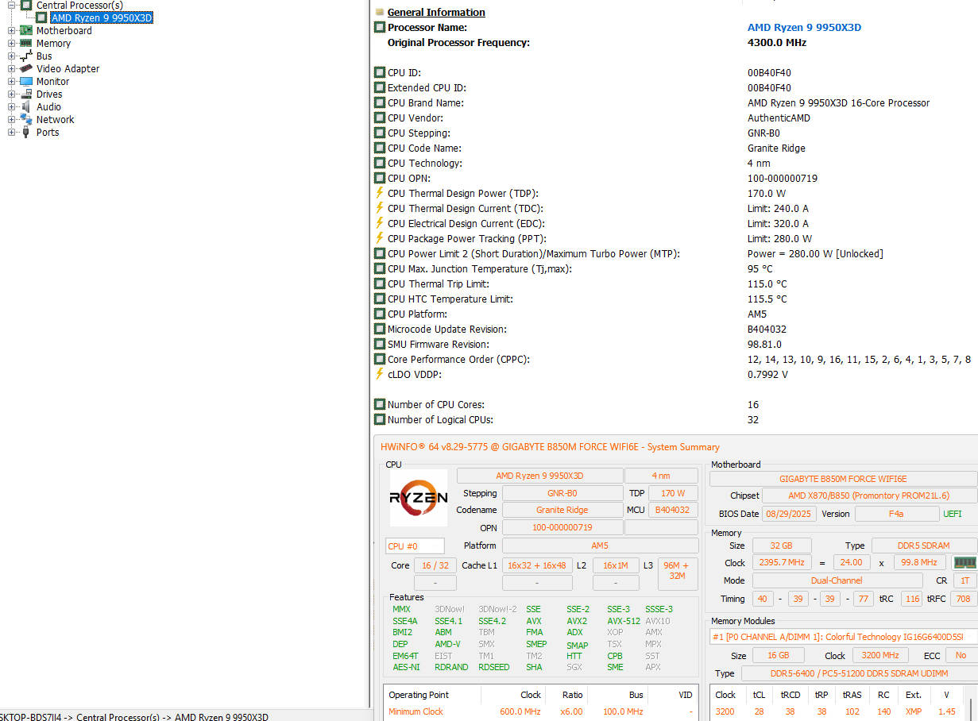The height and width of the screenshot is (721, 978).
Task: Click the lightning icon beside cLDO VDDP
Action: click(x=380, y=375)
